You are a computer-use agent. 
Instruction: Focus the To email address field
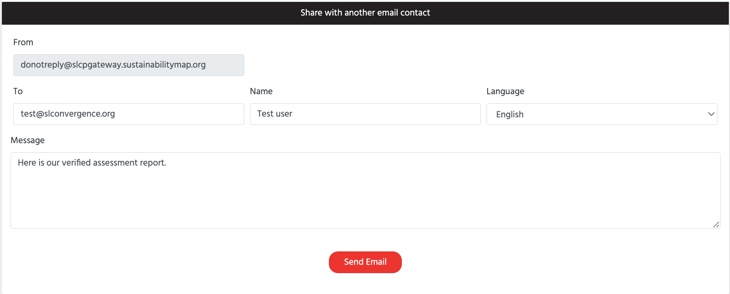pyautogui.click(x=128, y=114)
